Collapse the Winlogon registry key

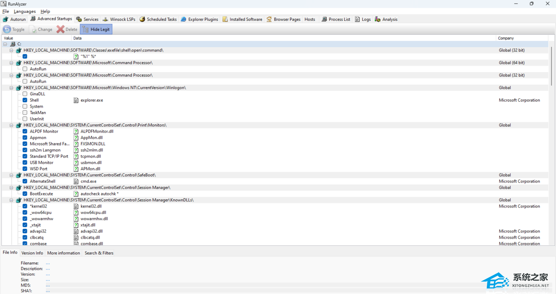tap(12, 87)
